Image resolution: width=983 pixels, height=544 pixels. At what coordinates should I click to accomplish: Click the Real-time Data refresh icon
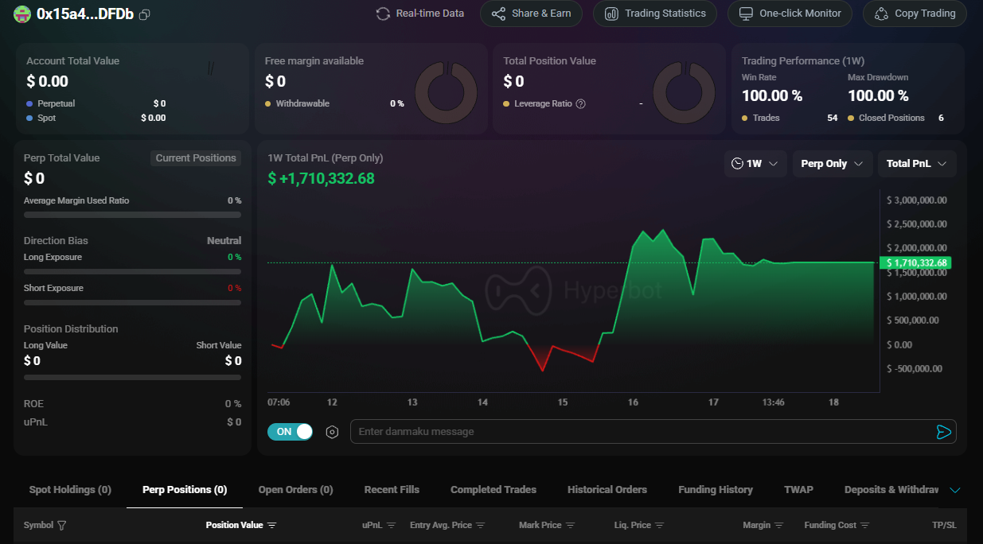383,14
